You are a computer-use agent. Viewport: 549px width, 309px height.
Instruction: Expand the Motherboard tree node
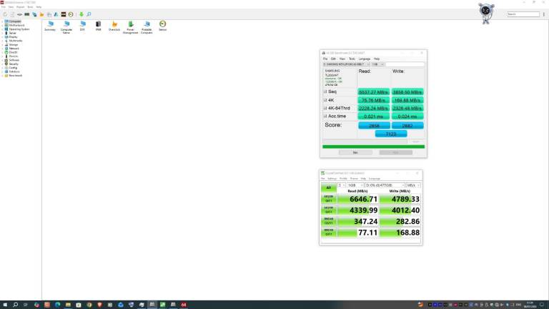(3, 25)
